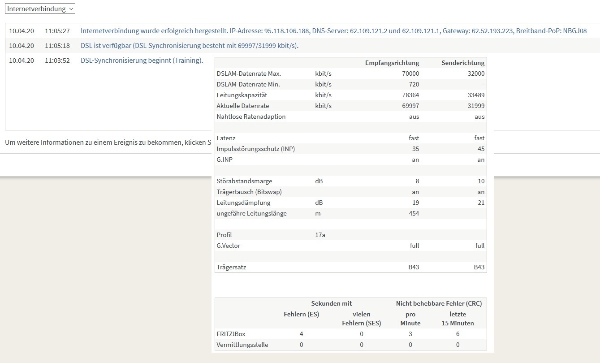Screen dimensions: 600x363
Task: Click the value 69997 in Aktuelle Datenrate
Action: (x=411, y=106)
